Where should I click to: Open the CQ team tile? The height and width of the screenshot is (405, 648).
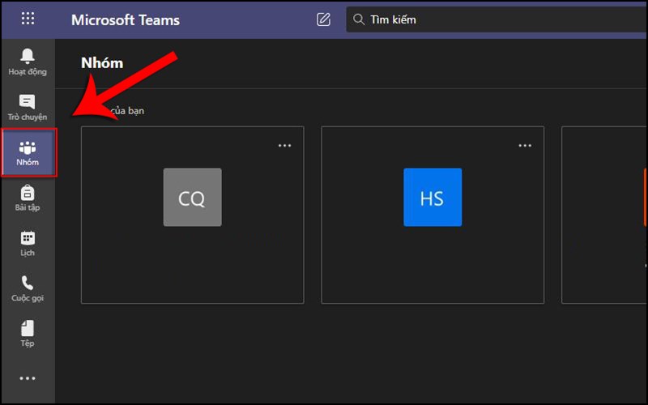point(192,198)
